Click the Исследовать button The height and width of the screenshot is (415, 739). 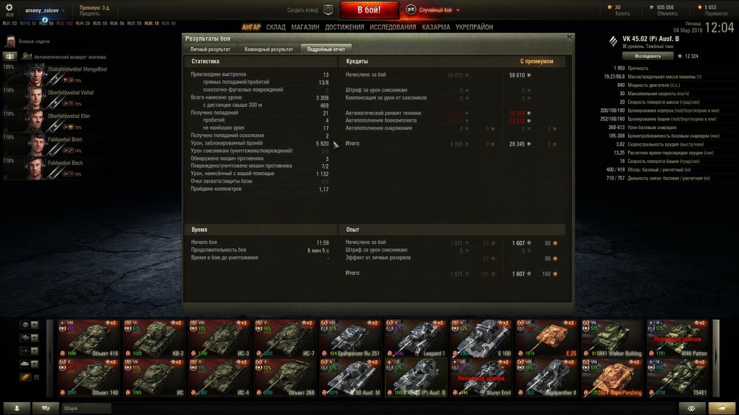[x=647, y=56]
